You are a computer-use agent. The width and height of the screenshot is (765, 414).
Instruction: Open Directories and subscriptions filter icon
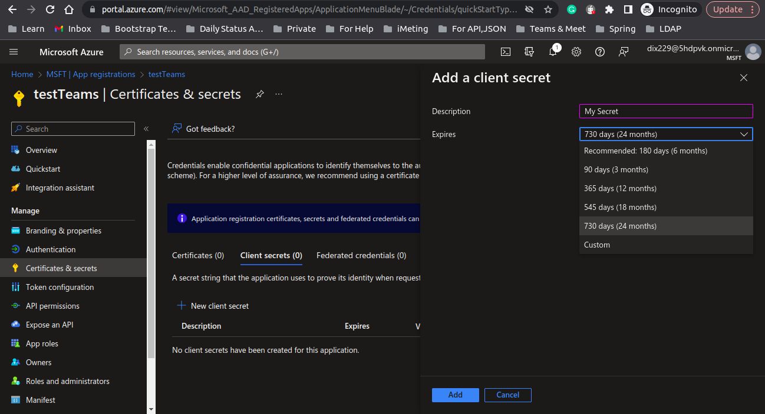pyautogui.click(x=529, y=52)
